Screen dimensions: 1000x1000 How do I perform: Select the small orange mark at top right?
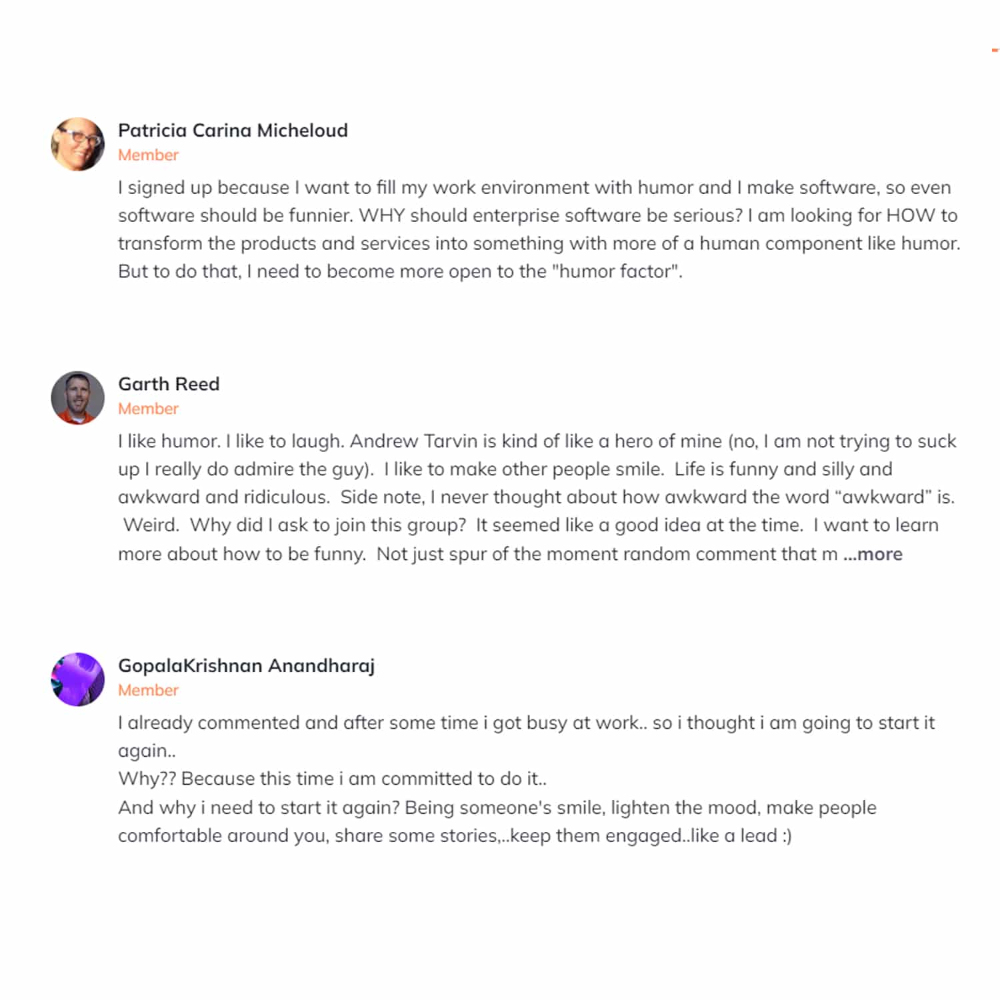[x=995, y=50]
